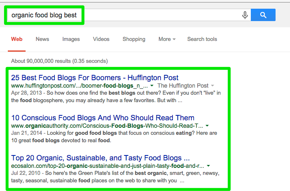
Task: Click the www.huffingtonpost.com green URL
Action: coord(79,86)
